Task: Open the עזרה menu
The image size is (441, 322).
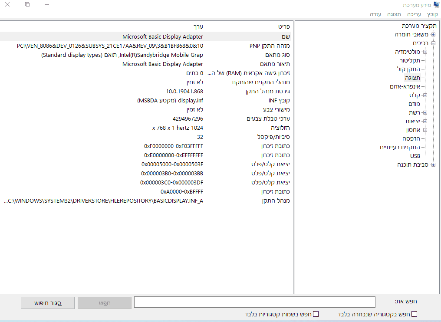Action: point(375,14)
